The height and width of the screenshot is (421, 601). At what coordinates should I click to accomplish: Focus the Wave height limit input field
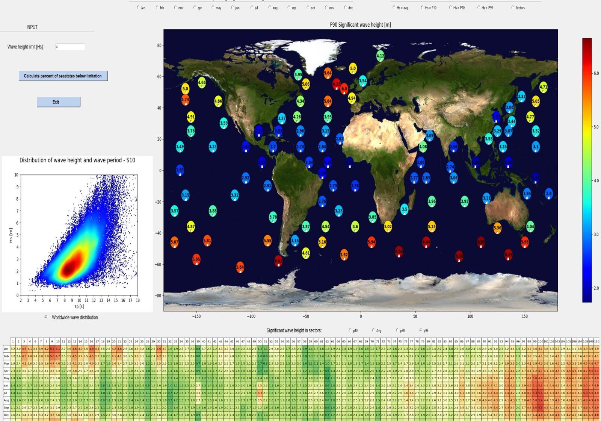(x=70, y=47)
